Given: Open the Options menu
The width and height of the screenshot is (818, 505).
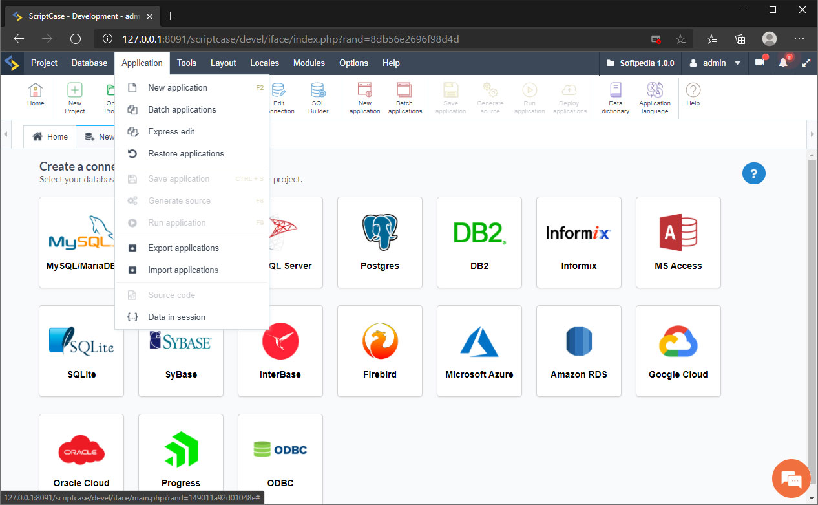Looking at the screenshot, I should point(354,63).
